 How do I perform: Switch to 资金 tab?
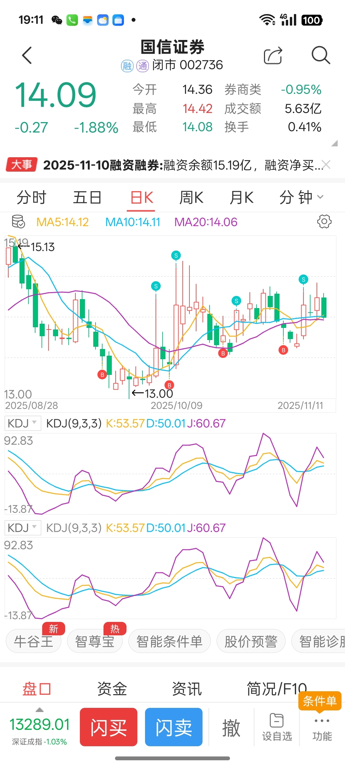coord(112,689)
